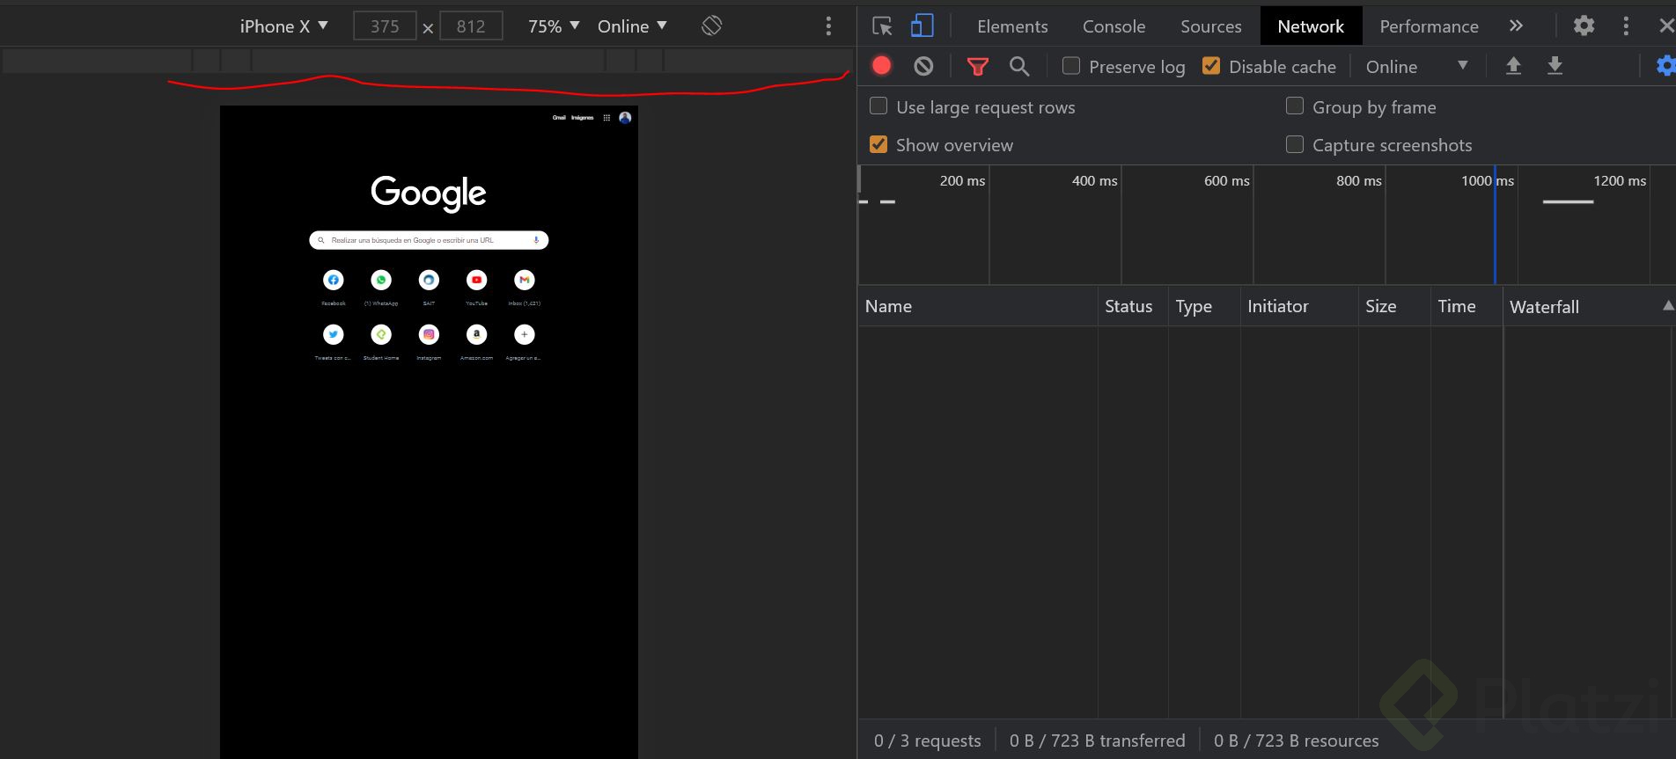Stop recording network log red button
1676x759 pixels.
(881, 66)
